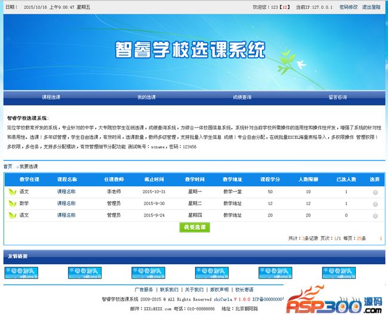The image size is (388, 316).
Task: Open the 课程选课 navigation tab
Action: (51, 97)
